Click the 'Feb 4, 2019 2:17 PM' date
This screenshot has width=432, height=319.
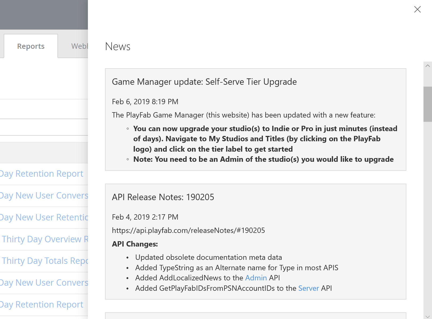click(x=145, y=217)
